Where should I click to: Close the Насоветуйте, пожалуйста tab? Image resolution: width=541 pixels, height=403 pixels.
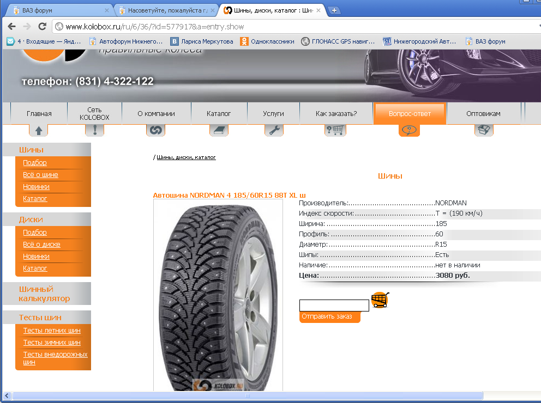pos(213,10)
